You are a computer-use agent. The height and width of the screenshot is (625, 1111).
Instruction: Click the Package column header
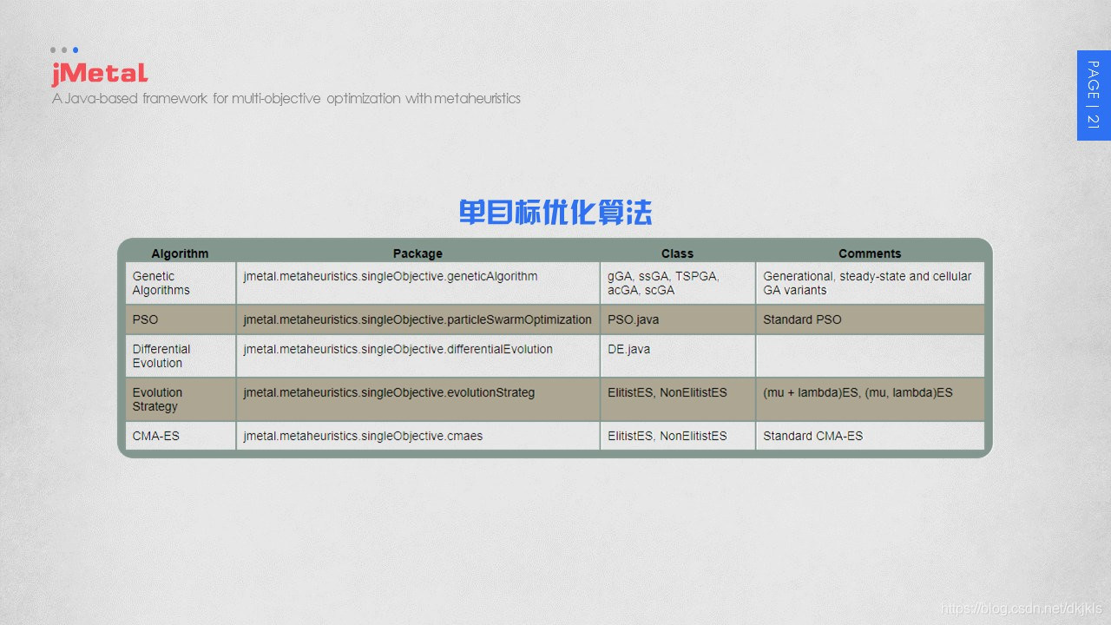(x=417, y=253)
